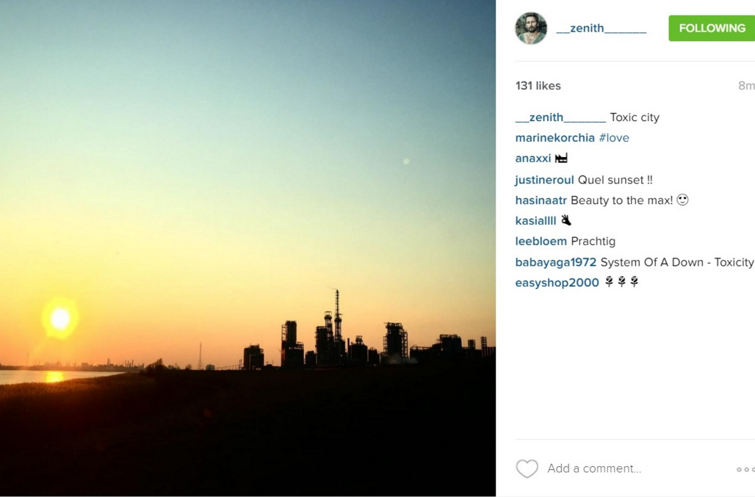Like the post with heart icon
The width and height of the screenshot is (755, 497).
click(527, 468)
